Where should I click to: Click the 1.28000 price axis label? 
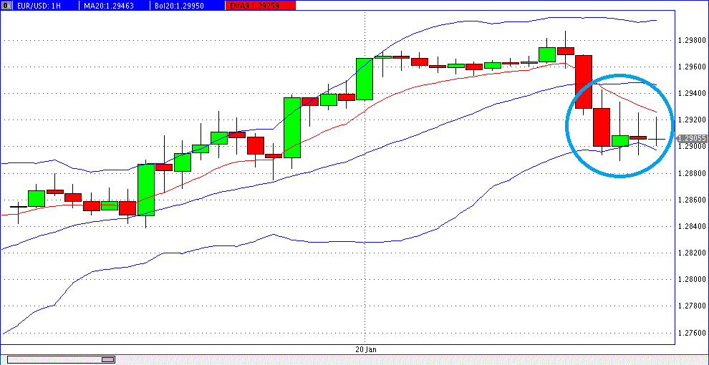click(x=691, y=280)
